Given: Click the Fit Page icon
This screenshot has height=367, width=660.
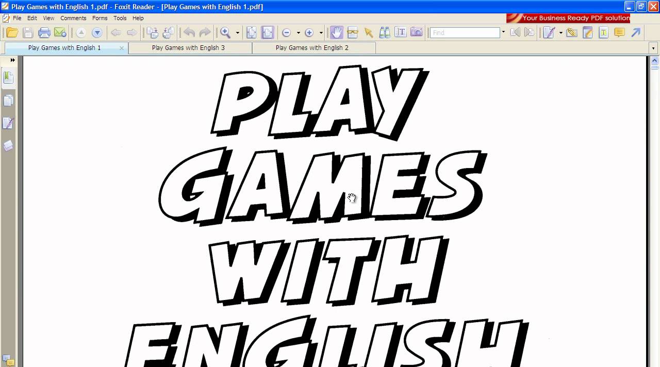Looking at the screenshot, I should point(252,32).
